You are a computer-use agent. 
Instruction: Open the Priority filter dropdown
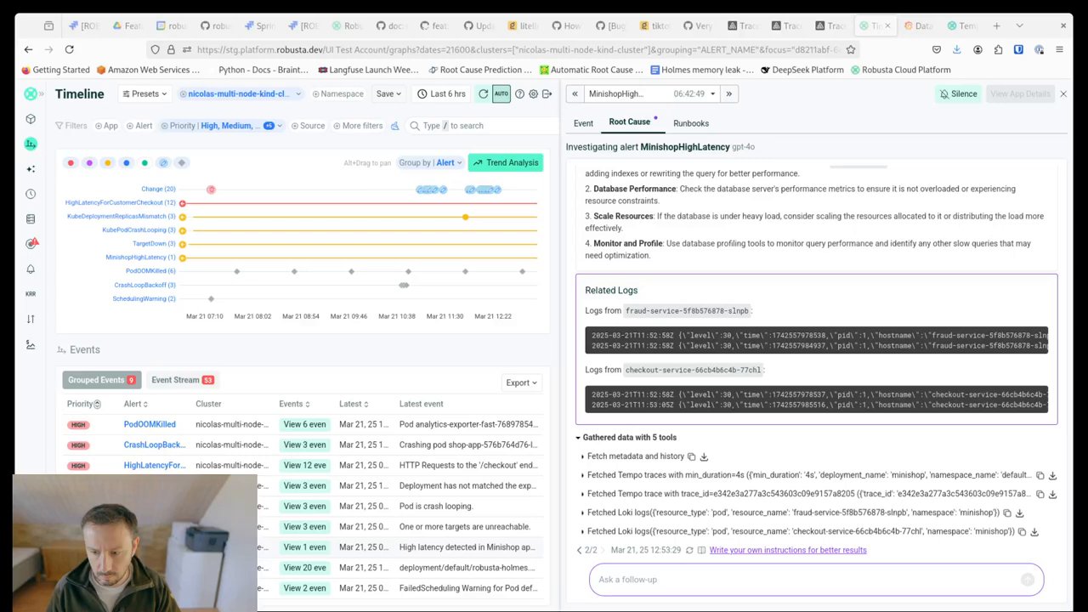pyautogui.click(x=223, y=126)
